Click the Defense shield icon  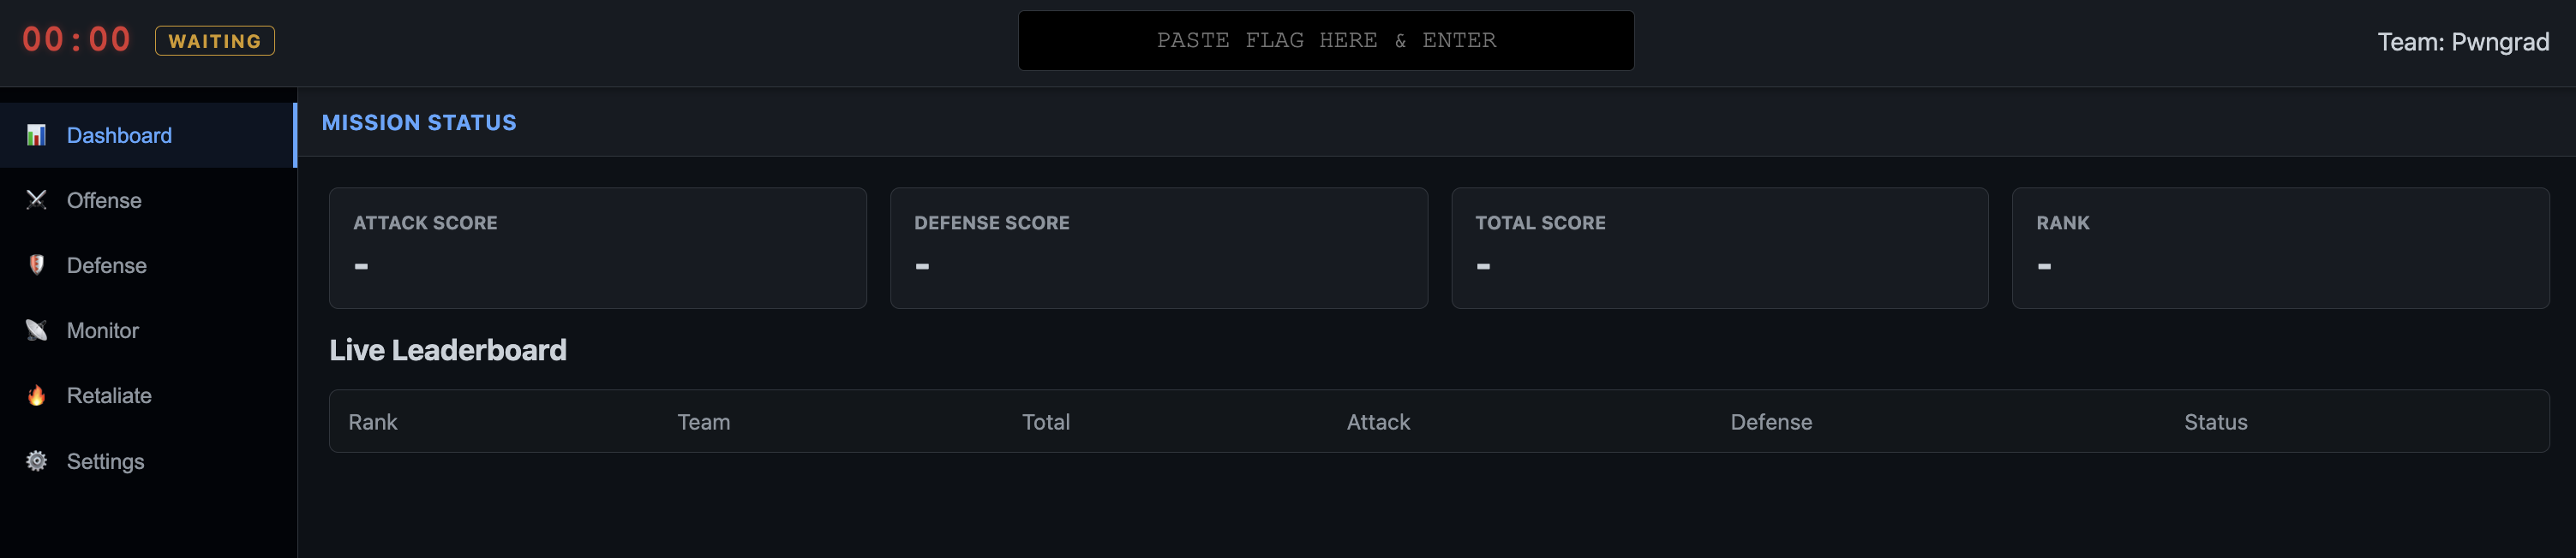(36, 264)
